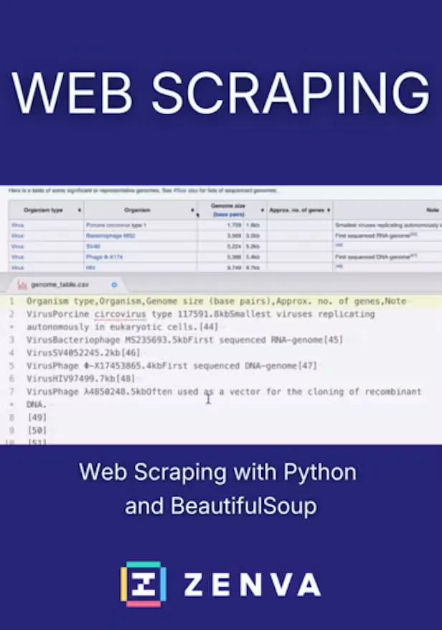Click 'Web Scraping with Python and BeautifulSoup' subtitle

(x=218, y=488)
